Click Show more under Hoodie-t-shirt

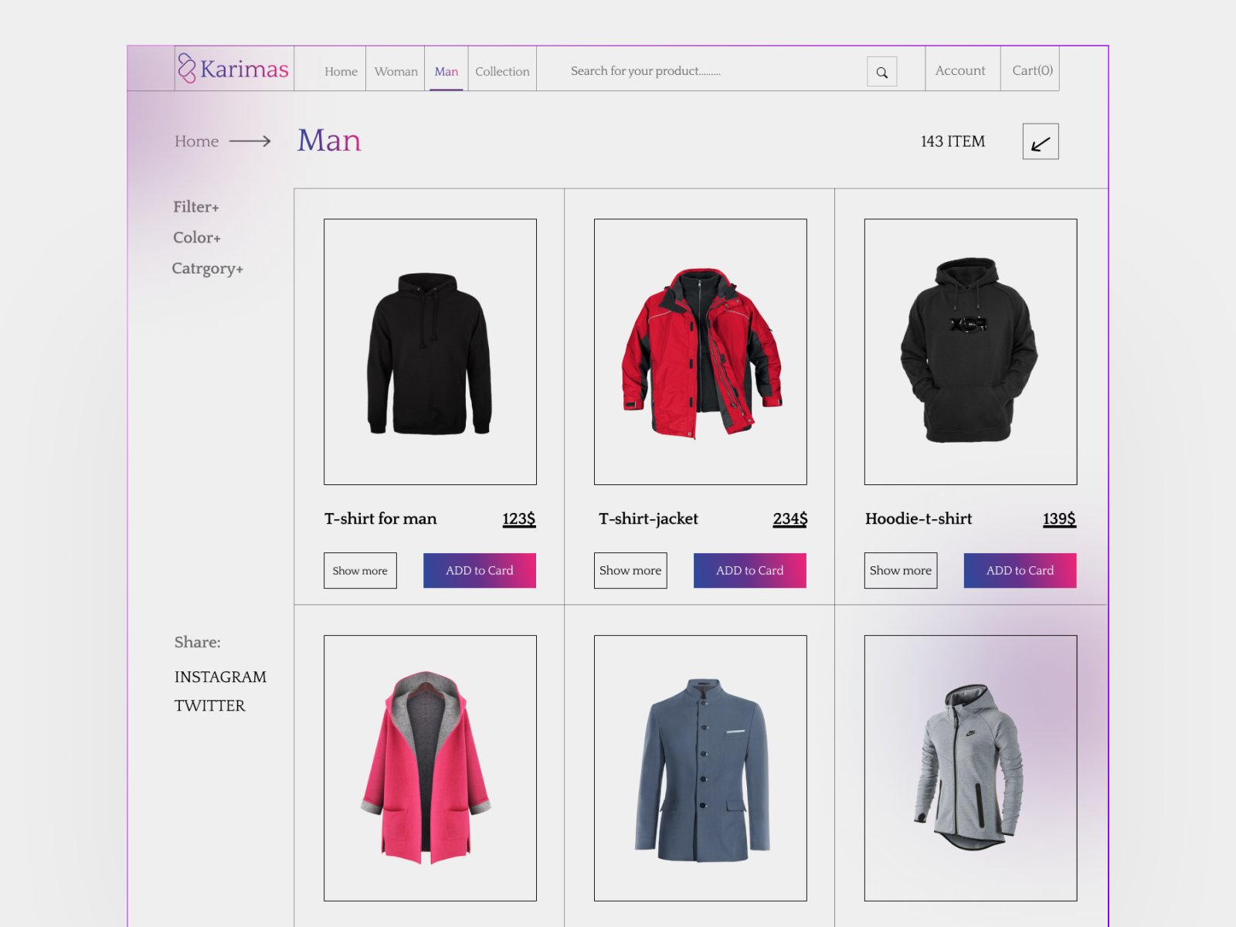(x=900, y=570)
